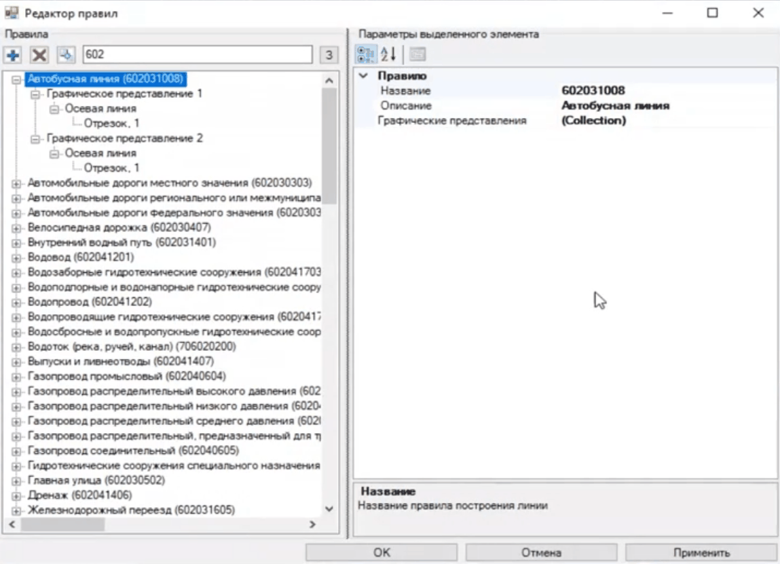Click the third rules toolbar icon beside delete
The height and width of the screenshot is (564, 780).
(x=66, y=55)
